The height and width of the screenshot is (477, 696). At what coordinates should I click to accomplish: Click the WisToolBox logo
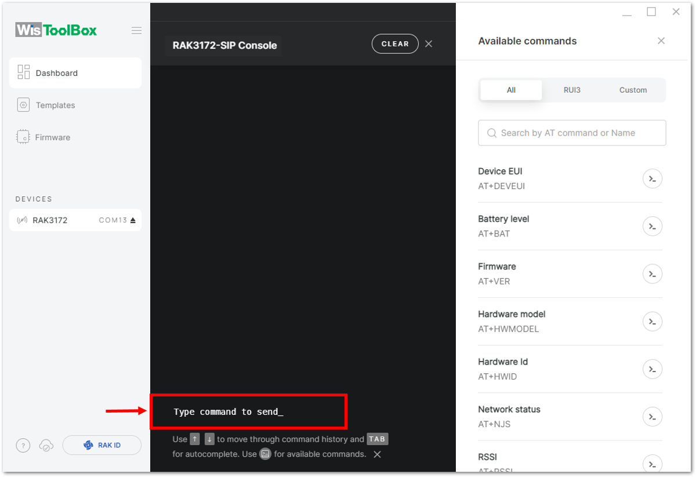(x=56, y=30)
